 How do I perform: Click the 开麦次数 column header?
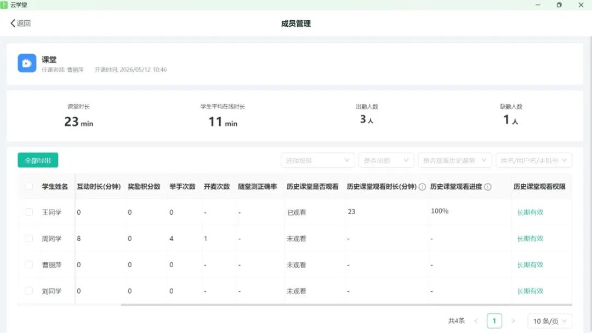point(217,186)
